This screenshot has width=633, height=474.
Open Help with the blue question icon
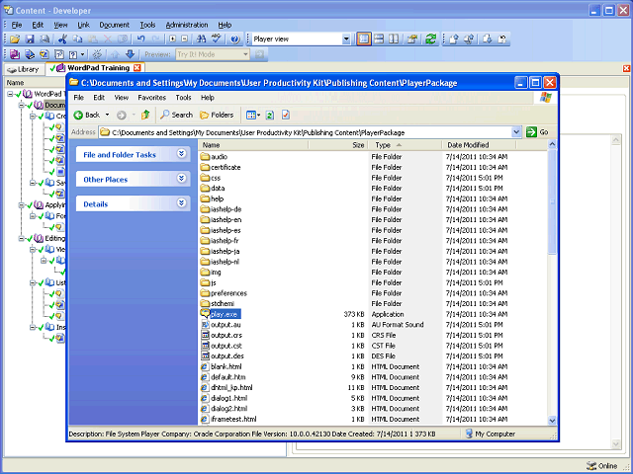[x=235, y=39]
